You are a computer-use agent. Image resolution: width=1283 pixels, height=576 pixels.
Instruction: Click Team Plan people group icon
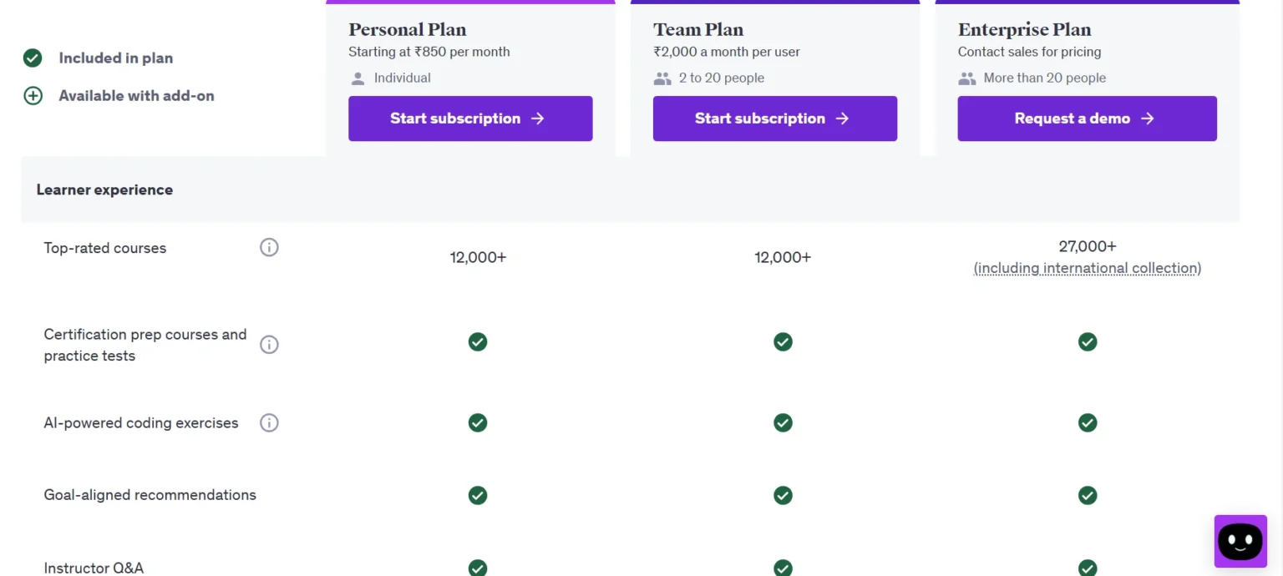(662, 78)
